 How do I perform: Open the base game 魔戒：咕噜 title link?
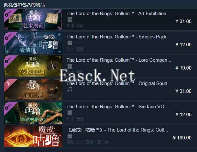[x=118, y=130]
